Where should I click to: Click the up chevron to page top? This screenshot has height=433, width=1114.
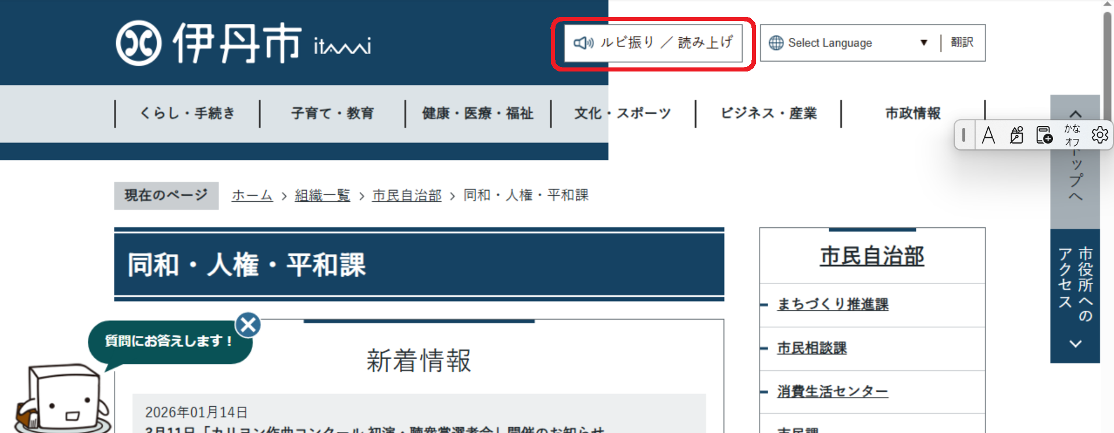[1075, 114]
